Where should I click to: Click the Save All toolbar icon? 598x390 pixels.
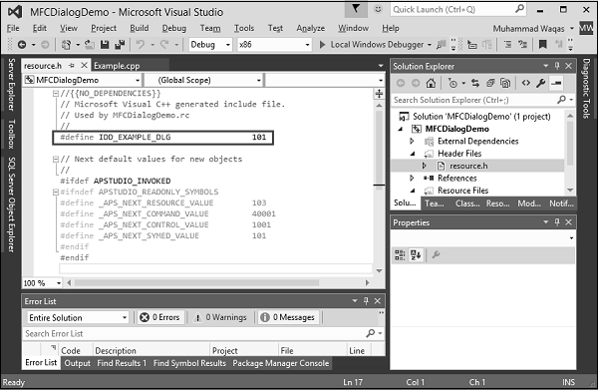tap(120, 45)
